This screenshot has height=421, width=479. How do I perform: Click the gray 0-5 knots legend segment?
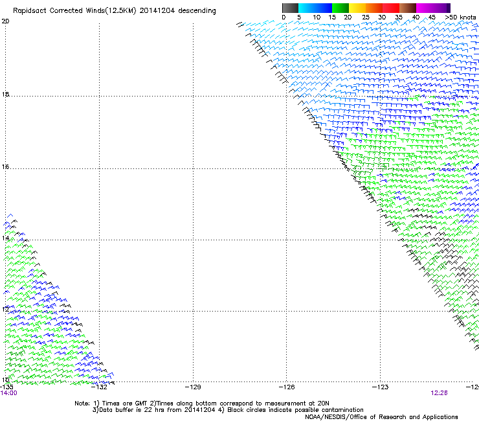coord(290,8)
